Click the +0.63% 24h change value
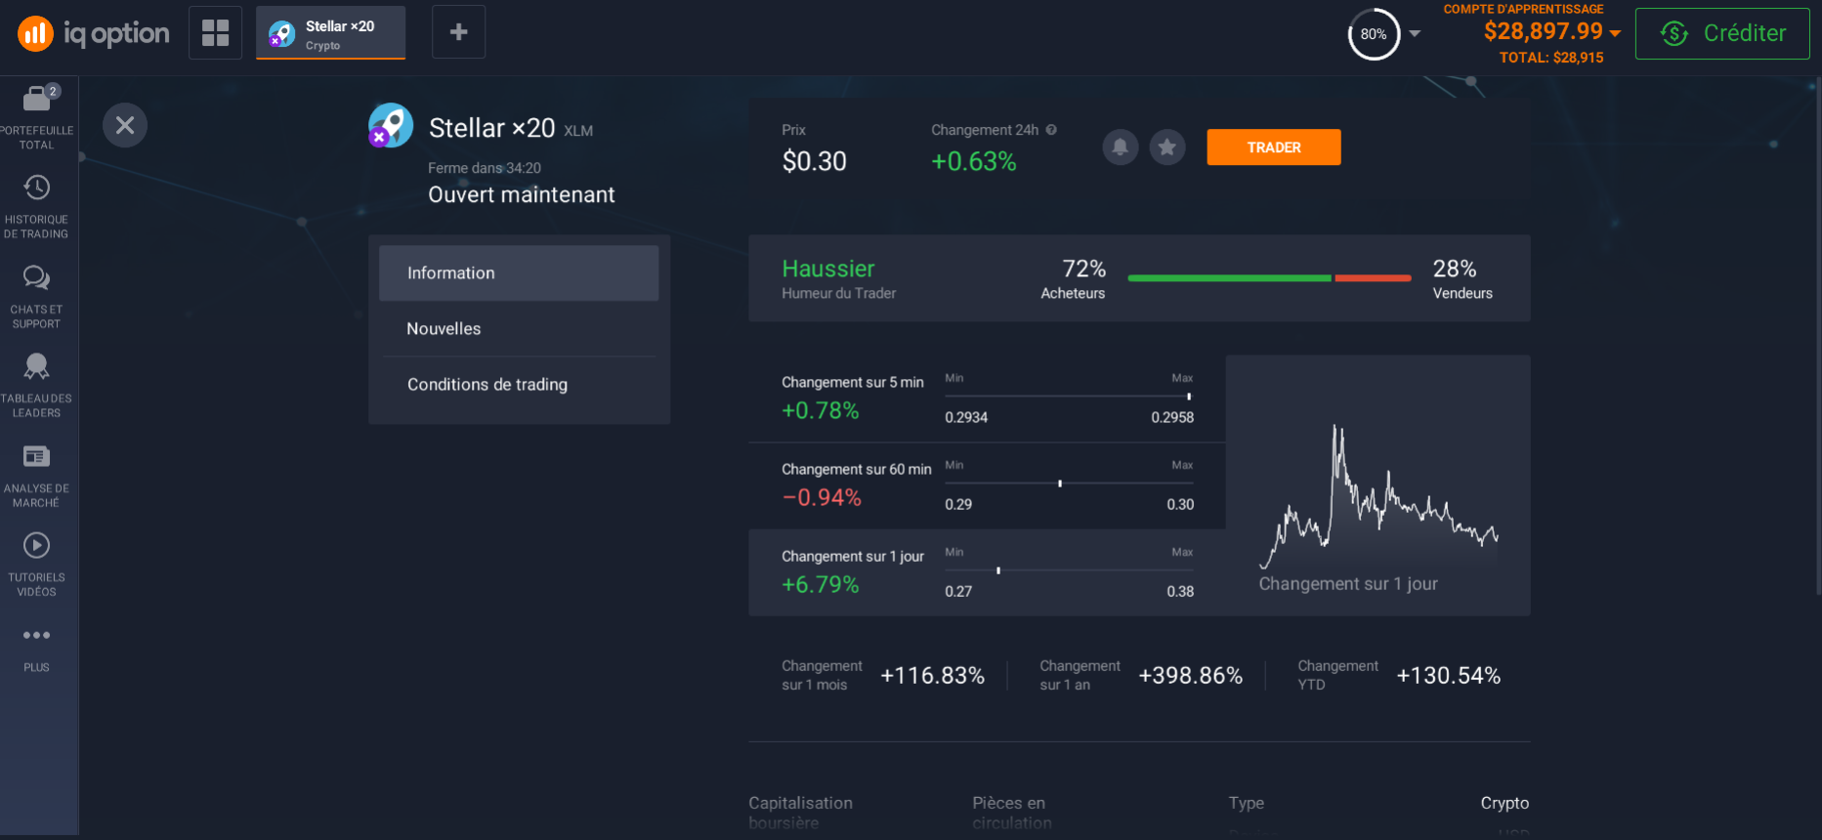Image resolution: width=1822 pixels, height=840 pixels. (974, 161)
